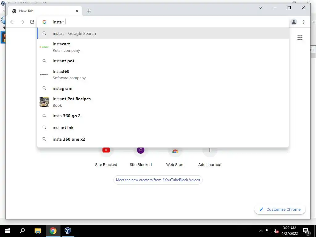
Task: Select the Insta360 Software company suggestion
Action: [x=163, y=75]
